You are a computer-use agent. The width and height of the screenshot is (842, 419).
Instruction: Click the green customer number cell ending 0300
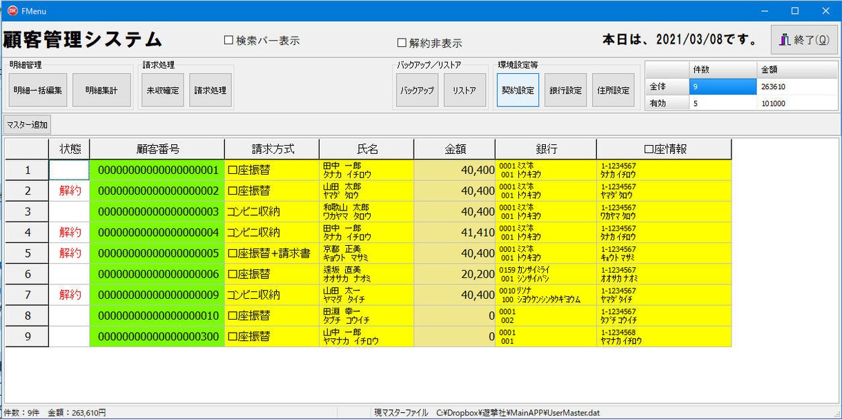(157, 337)
